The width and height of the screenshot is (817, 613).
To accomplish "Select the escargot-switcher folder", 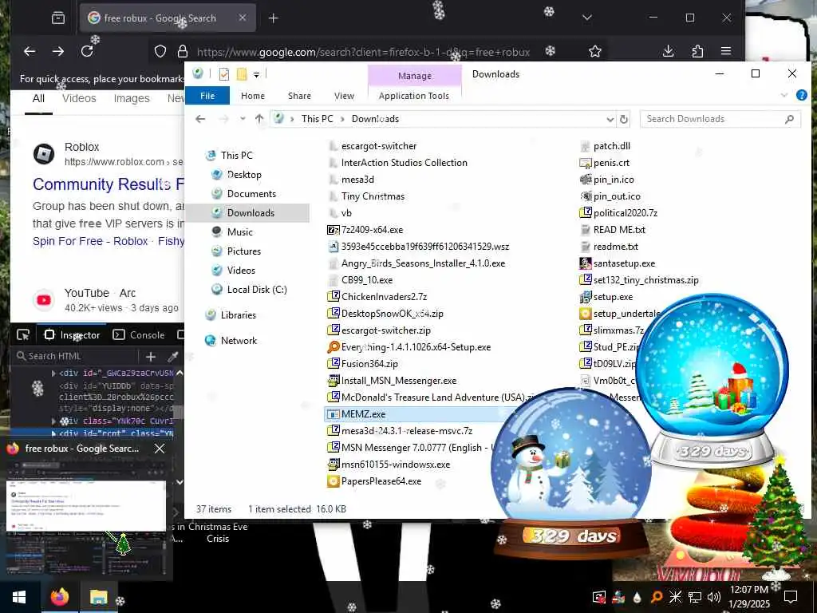I will (379, 146).
